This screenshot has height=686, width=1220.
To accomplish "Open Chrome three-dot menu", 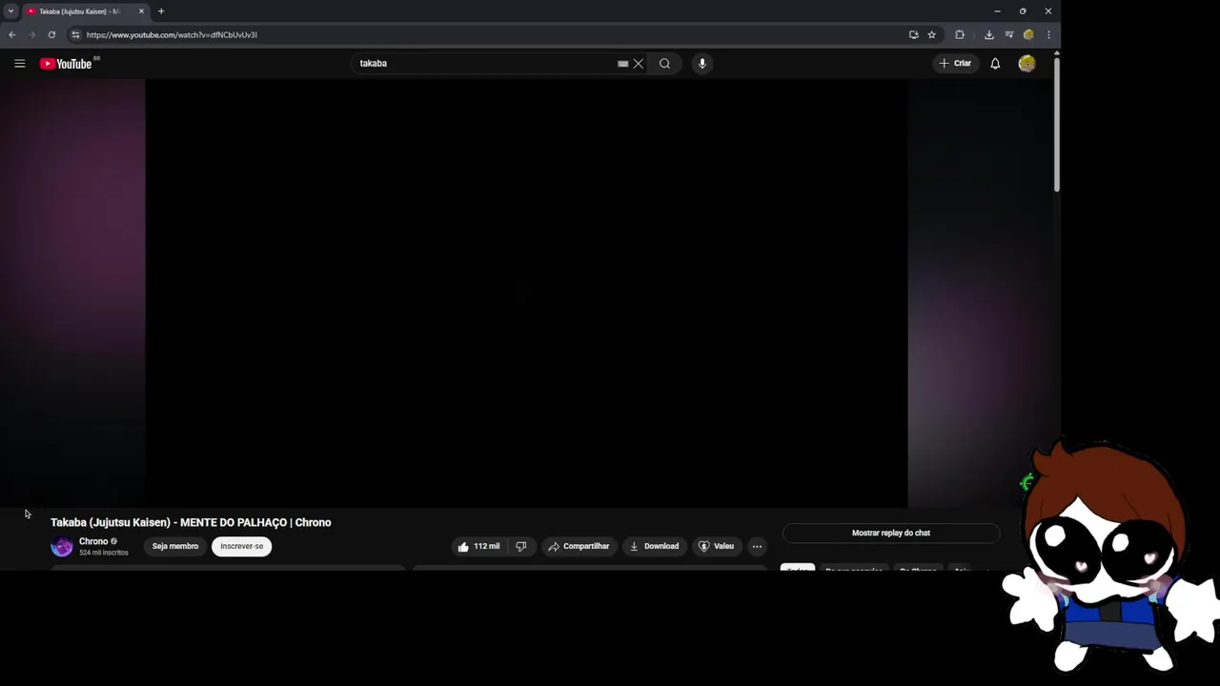I will pyautogui.click(x=1048, y=35).
